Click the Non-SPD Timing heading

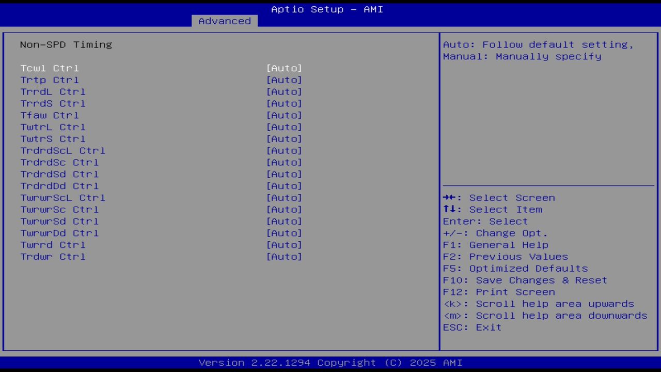(66, 44)
